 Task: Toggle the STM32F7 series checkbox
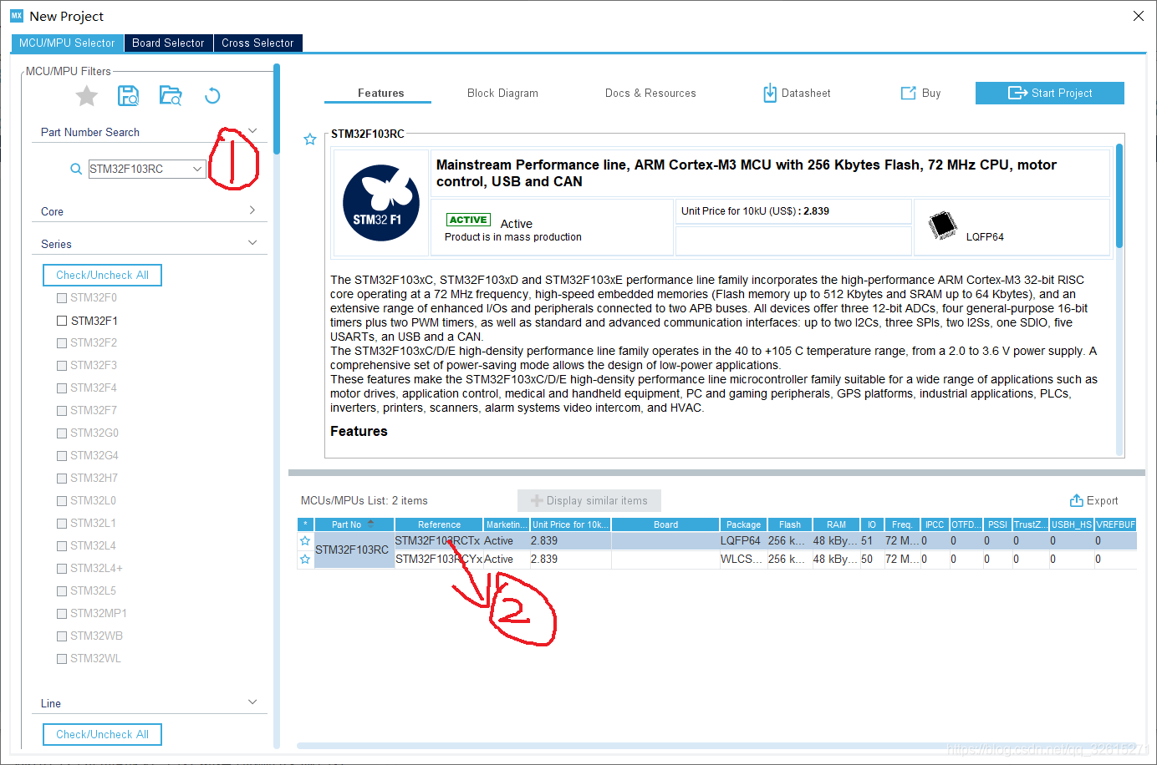click(62, 411)
